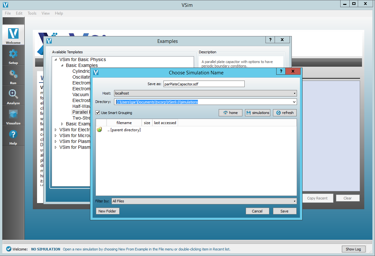Viewport: 375px width, 256px height.
Task: Open the Welcome panel in sidebar
Action: (x=13, y=35)
